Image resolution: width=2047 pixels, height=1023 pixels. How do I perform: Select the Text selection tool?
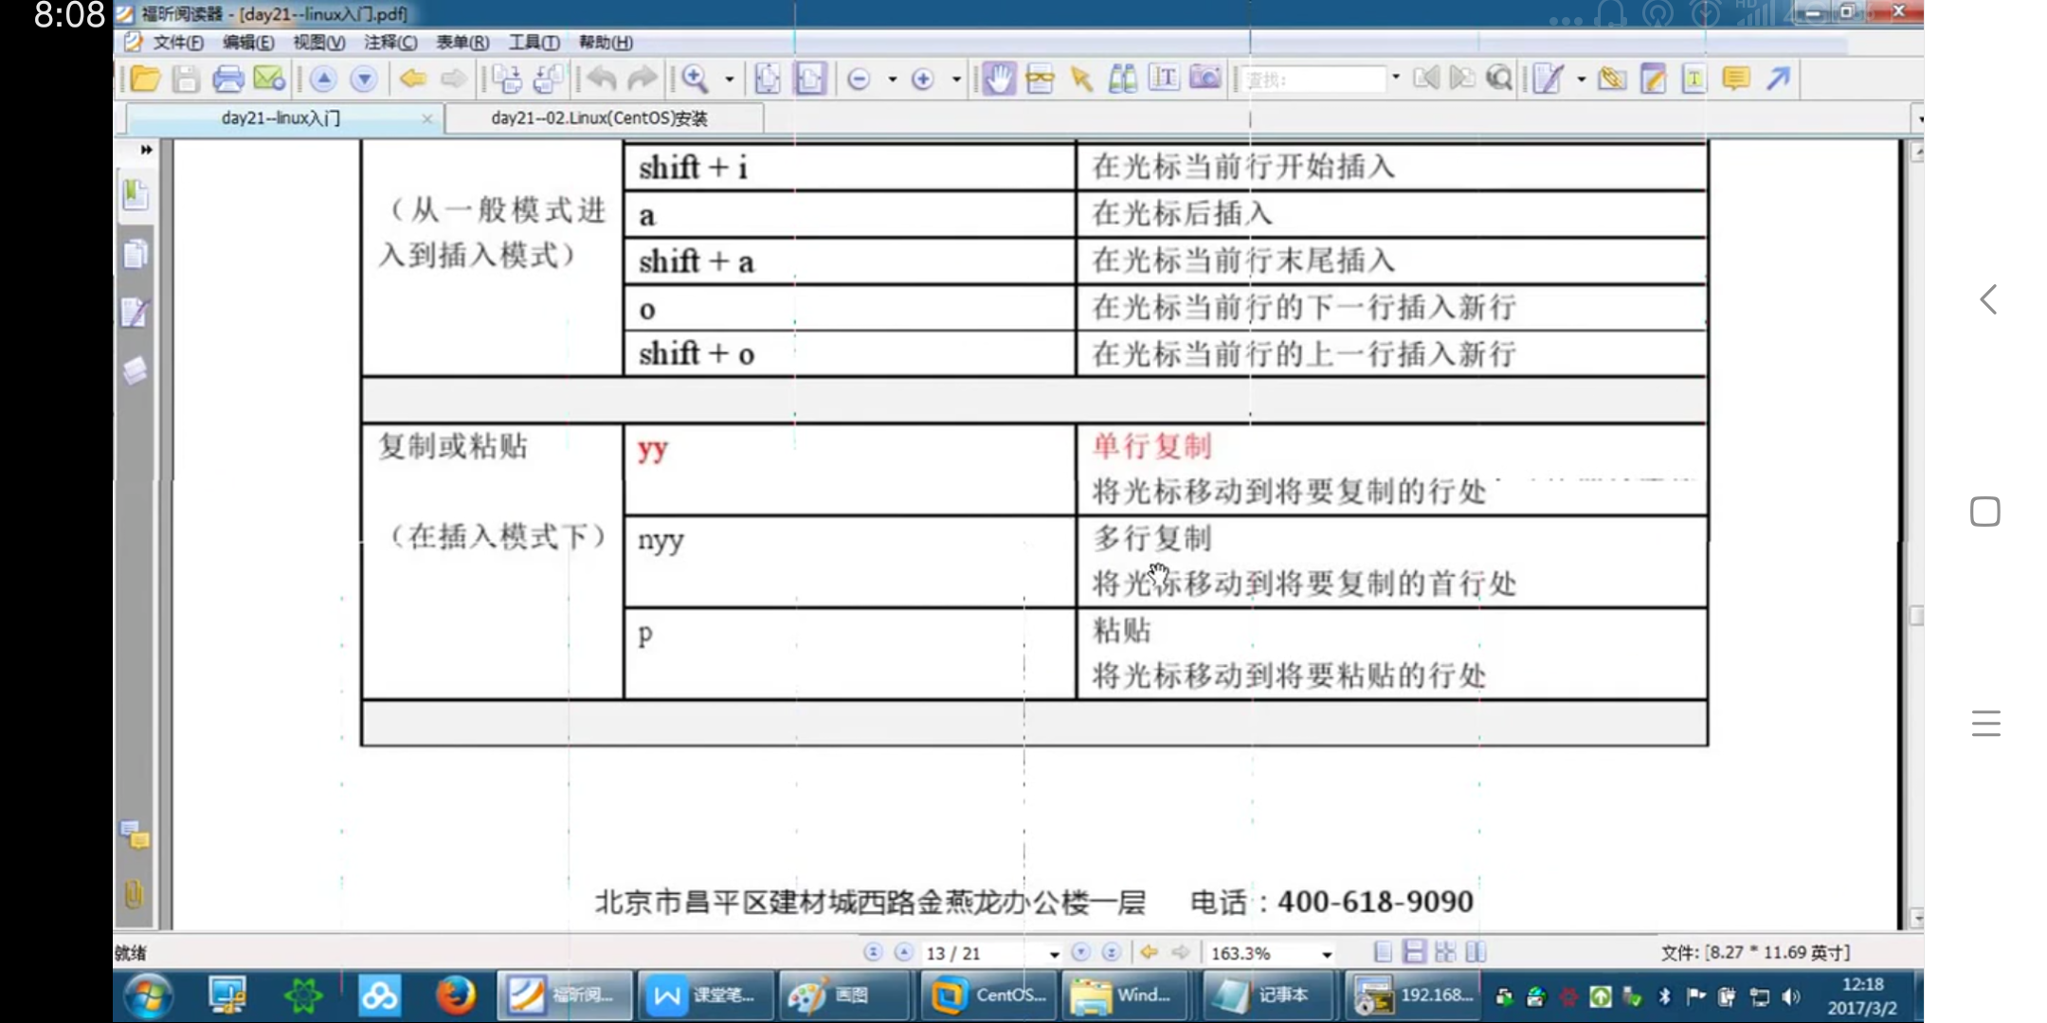1163,79
